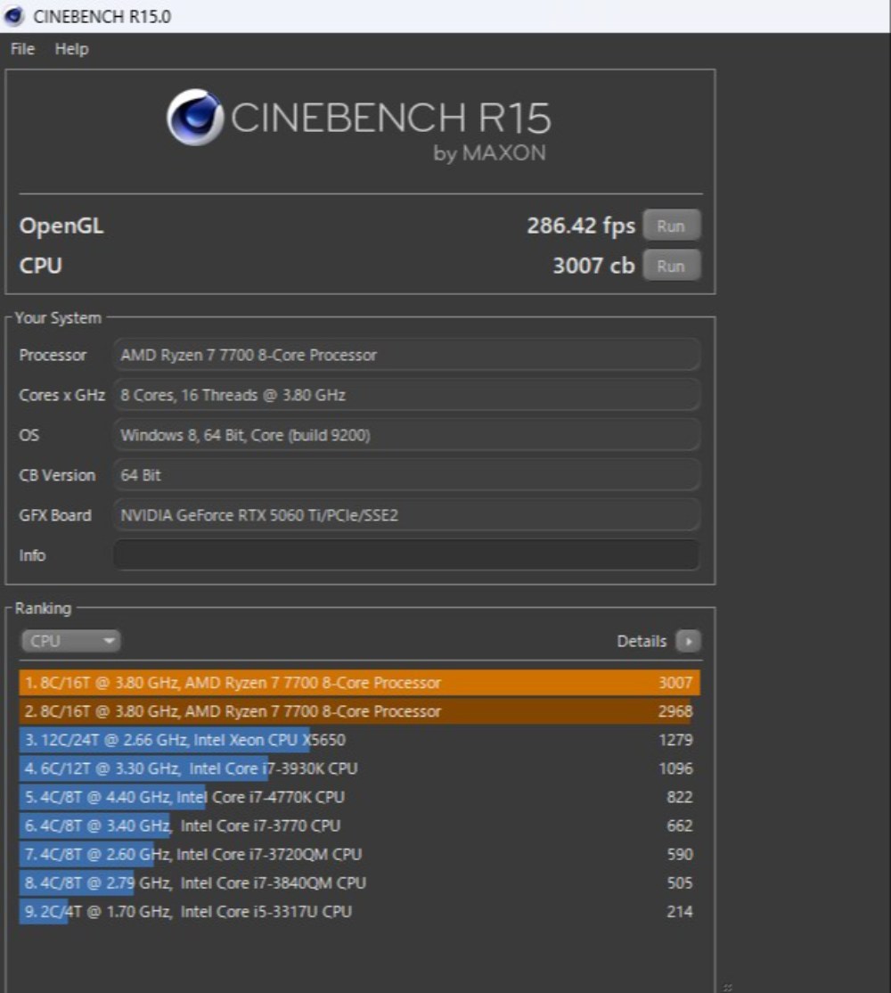
Task: Click the CPU label in the results panel
Action: pyautogui.click(x=40, y=266)
